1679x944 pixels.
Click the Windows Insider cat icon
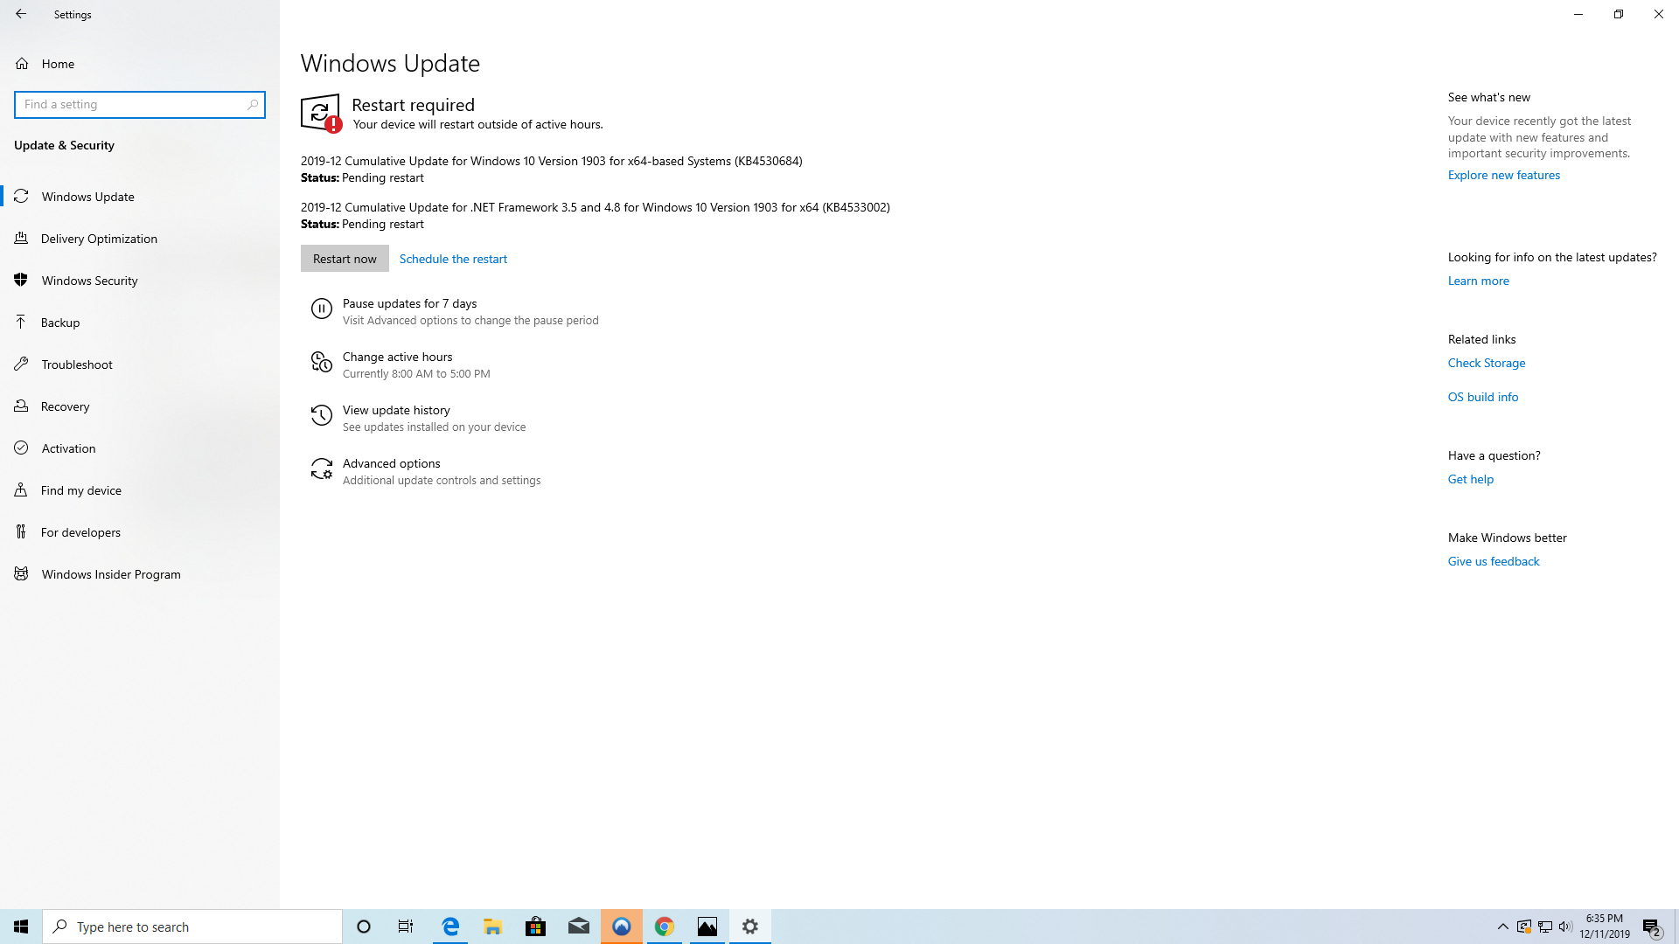(x=21, y=574)
